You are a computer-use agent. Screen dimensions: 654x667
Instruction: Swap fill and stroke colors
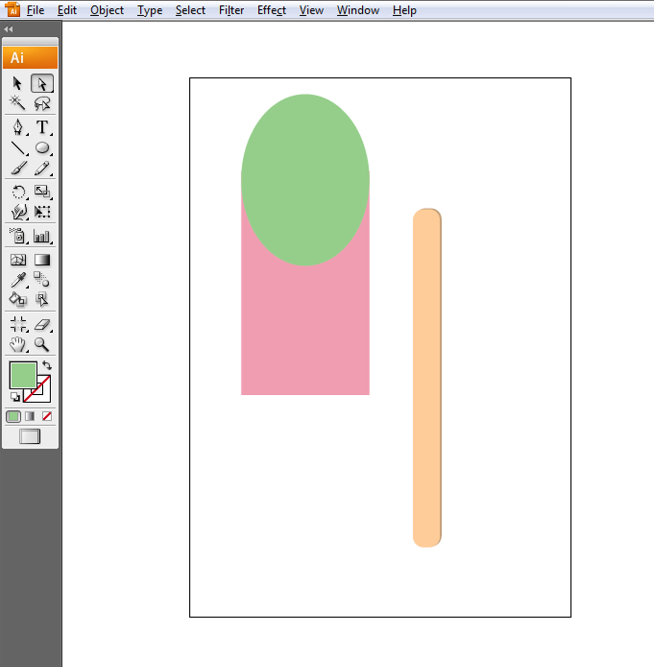click(x=47, y=366)
